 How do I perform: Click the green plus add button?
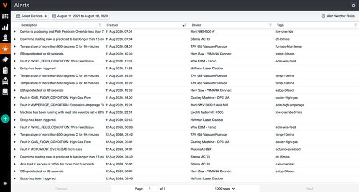[5, 118]
